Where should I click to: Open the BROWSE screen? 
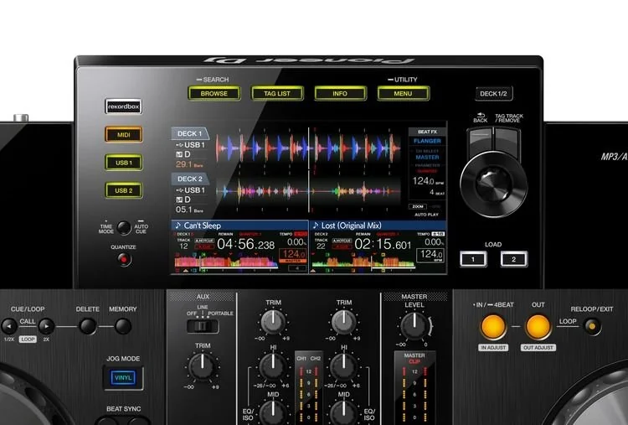[x=214, y=93]
